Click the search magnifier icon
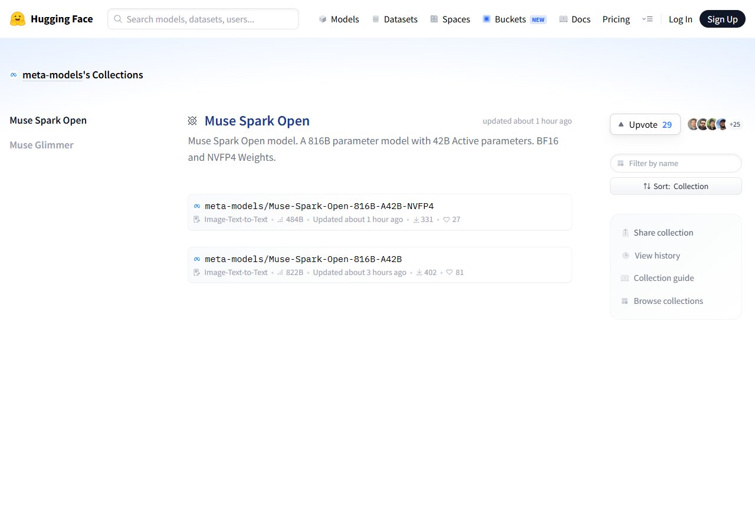Screen dimensions: 755x530 point(118,19)
